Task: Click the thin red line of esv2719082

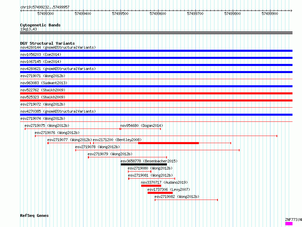Action: 186,200
